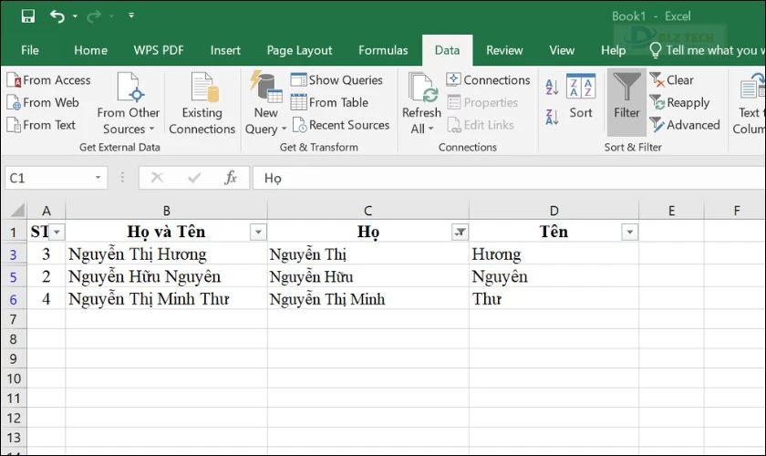Open the Page Layout tab
The width and height of the screenshot is (766, 456).
pyautogui.click(x=299, y=50)
